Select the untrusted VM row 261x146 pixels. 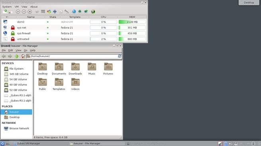coord(74,39)
